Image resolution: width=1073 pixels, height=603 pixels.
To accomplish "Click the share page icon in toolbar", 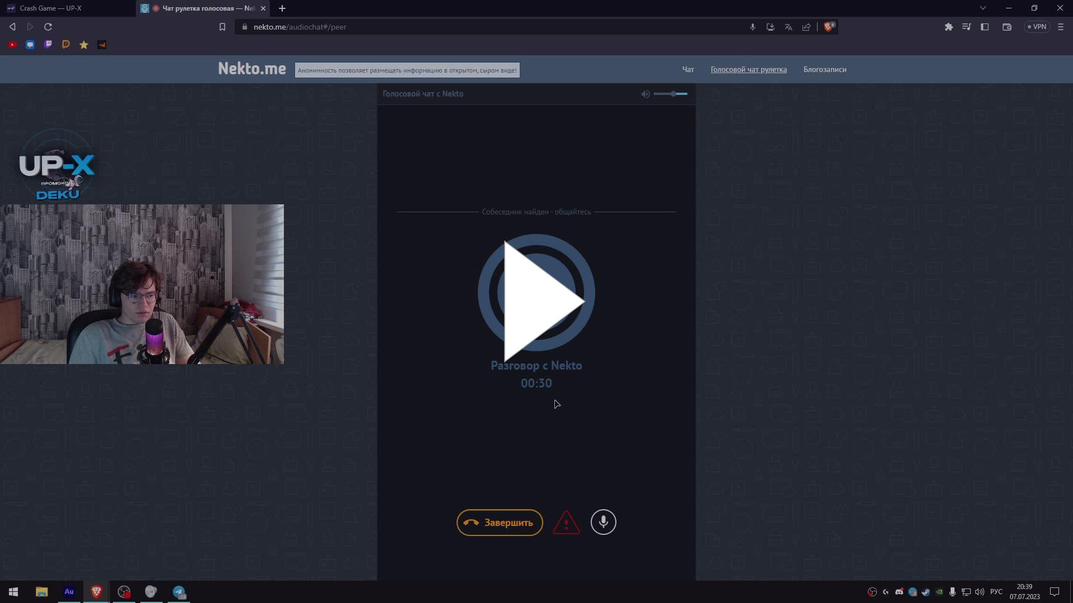I will (x=806, y=26).
